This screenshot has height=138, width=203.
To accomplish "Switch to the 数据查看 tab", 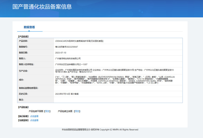I will pyautogui.click(x=29, y=27).
